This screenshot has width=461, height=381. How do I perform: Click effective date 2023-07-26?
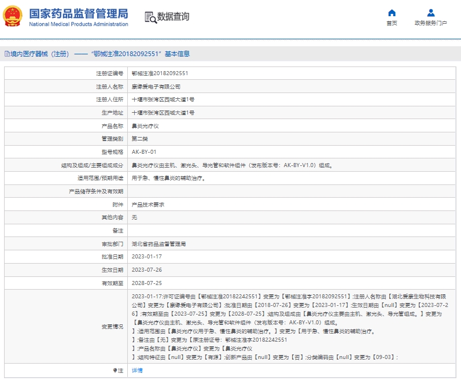tap(147, 270)
